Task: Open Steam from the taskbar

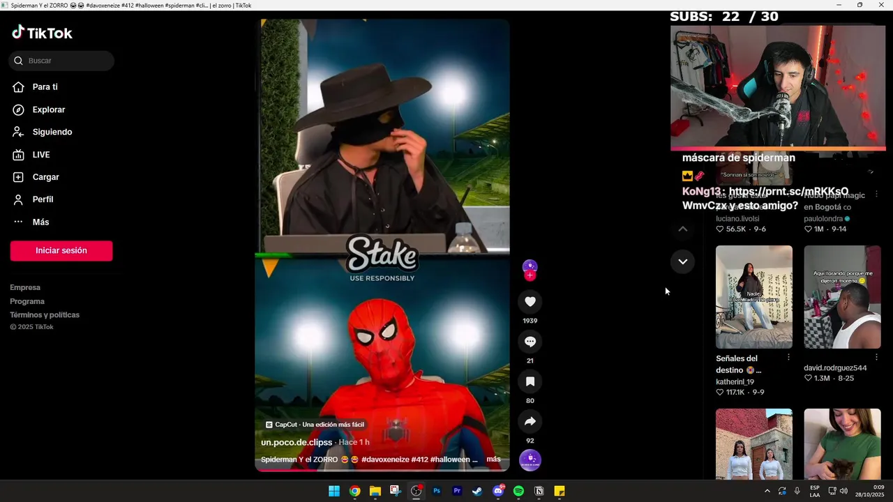Action: pyautogui.click(x=477, y=491)
